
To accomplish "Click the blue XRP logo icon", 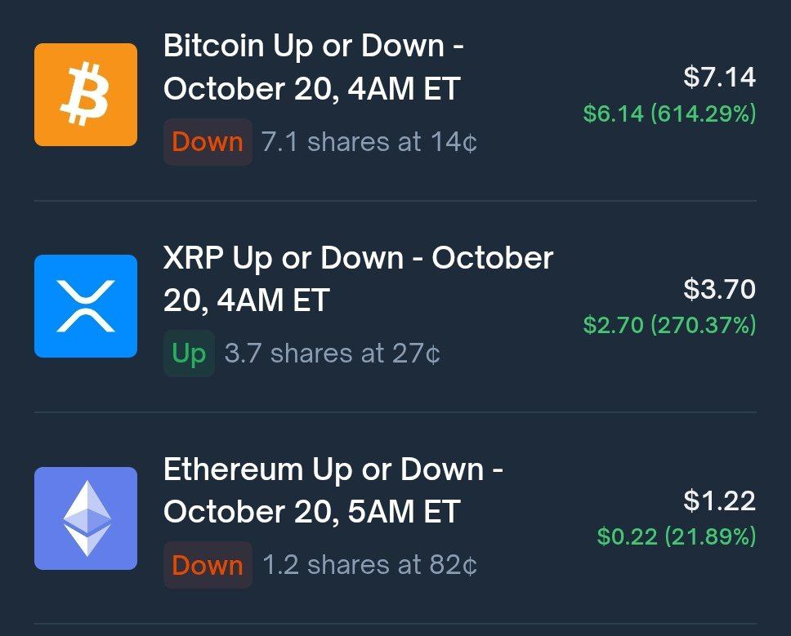I will [x=86, y=306].
